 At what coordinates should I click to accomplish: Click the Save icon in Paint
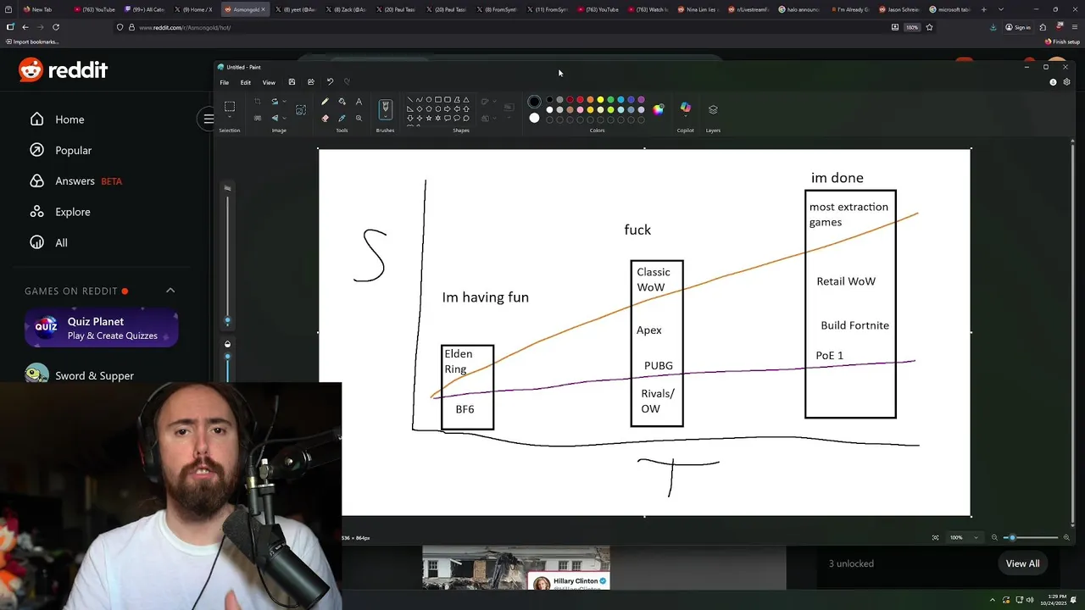[x=292, y=82]
